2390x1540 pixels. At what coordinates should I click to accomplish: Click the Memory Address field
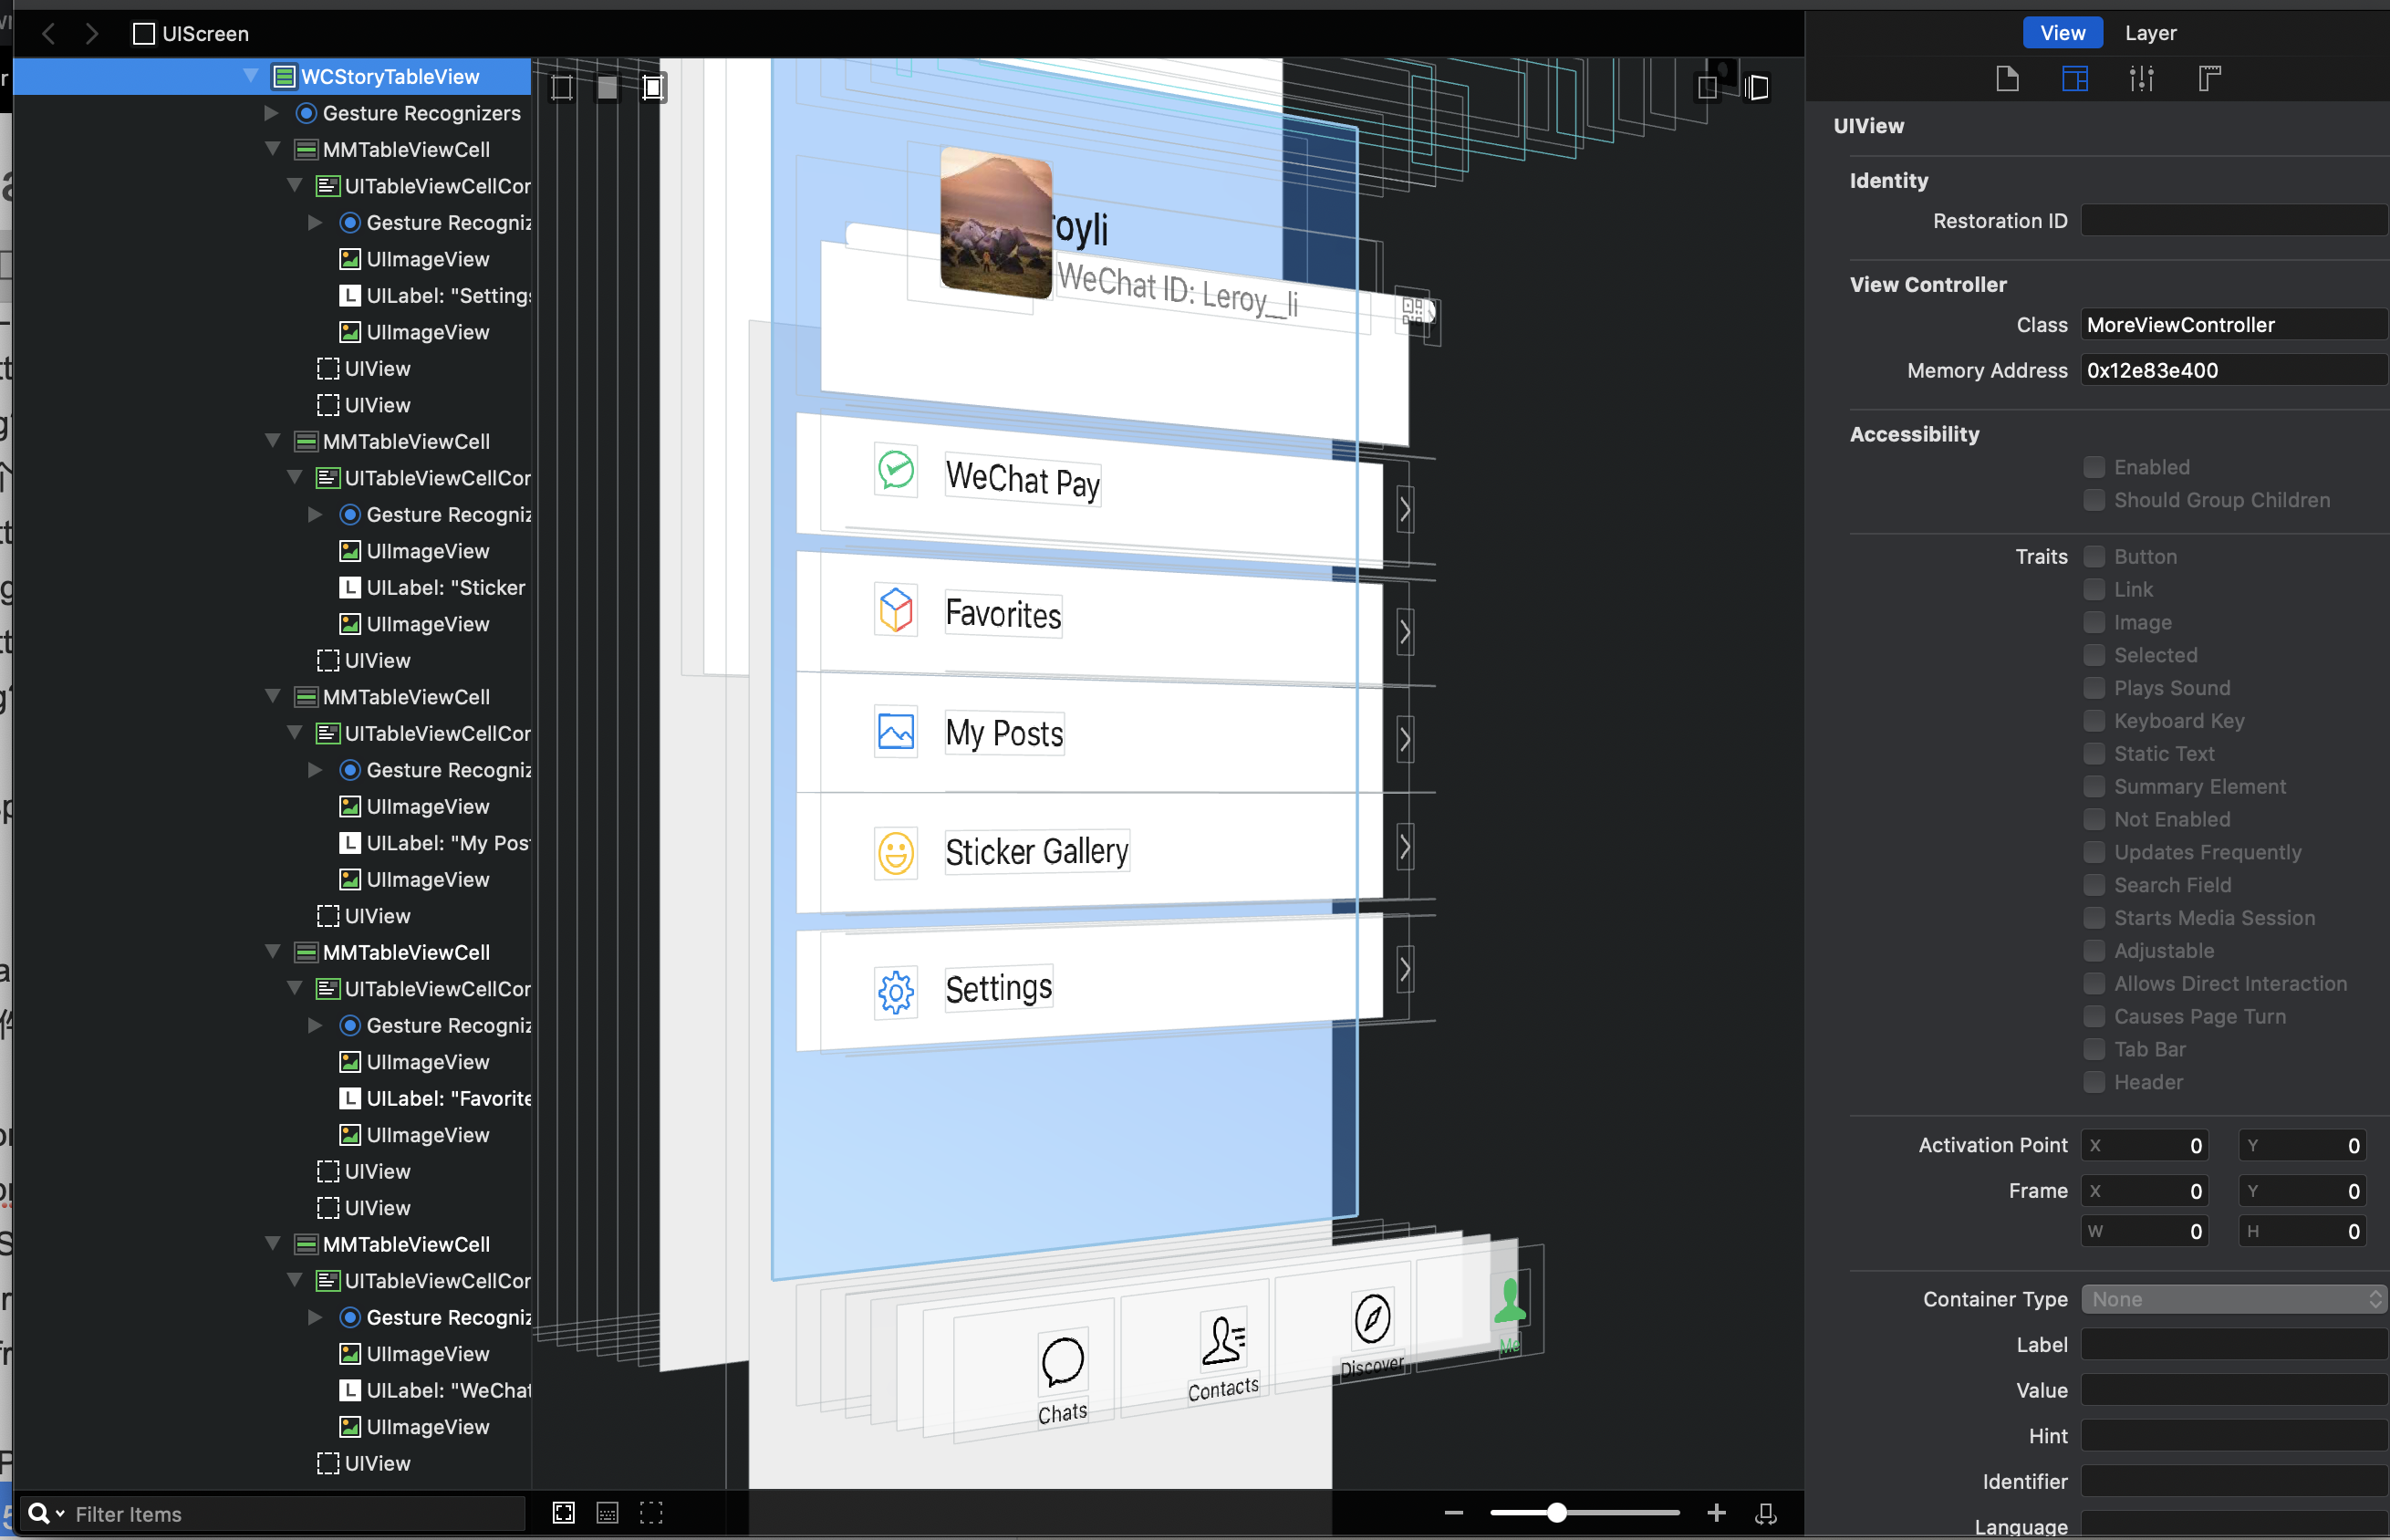[x=2234, y=370]
